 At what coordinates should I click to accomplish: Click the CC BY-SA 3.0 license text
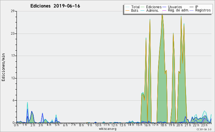tap(204, 130)
